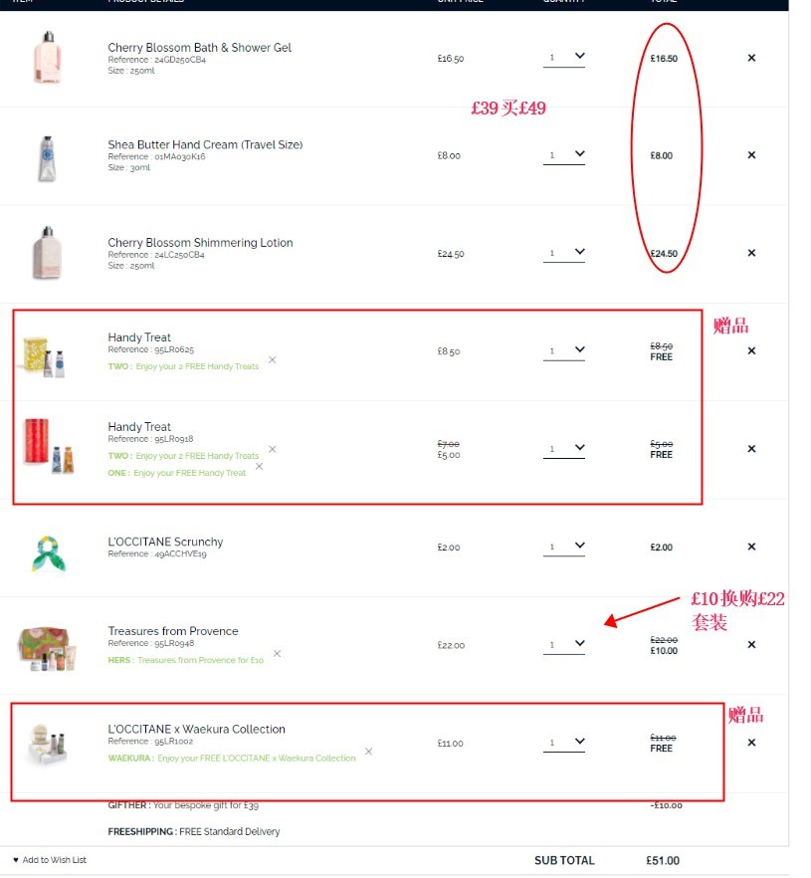The height and width of the screenshot is (878, 811).
Task: Delete Cherry Blossom Shimmering Lotion row
Action: click(751, 253)
